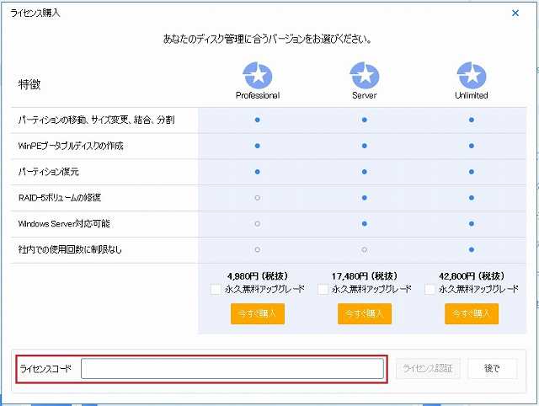Click Unlimited's dot for Windows Server row
Image resolution: width=539 pixels, height=406 pixels.
click(472, 224)
